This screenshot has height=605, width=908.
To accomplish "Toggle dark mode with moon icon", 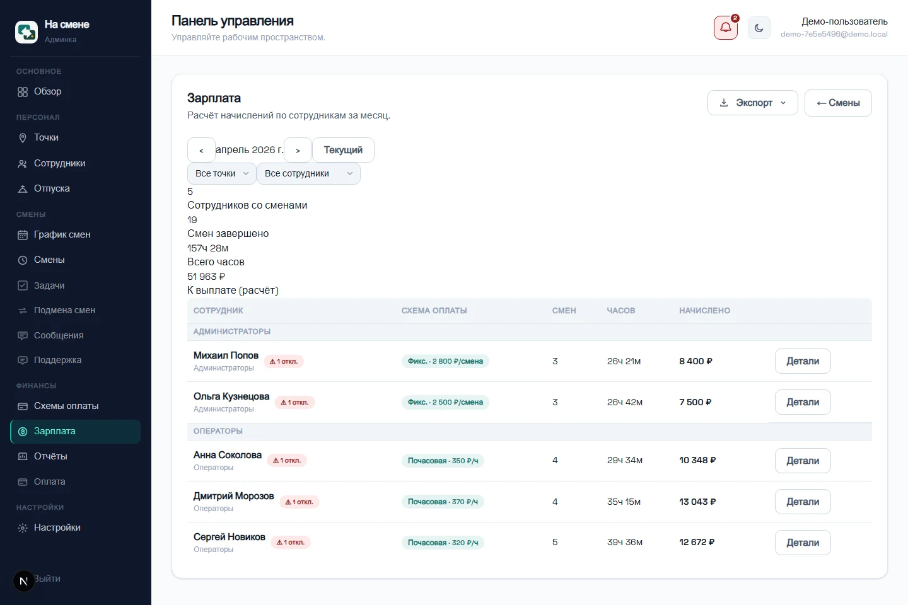I will pos(759,28).
